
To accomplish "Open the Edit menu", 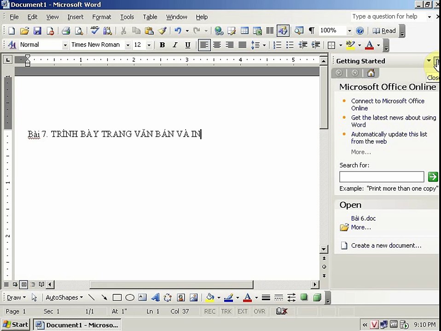I will [x=32, y=17].
